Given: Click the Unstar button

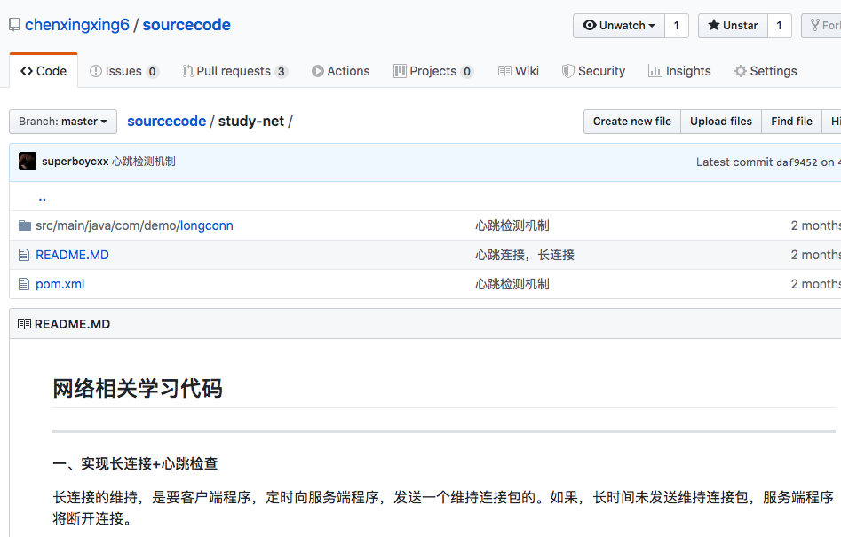Looking at the screenshot, I should pos(733,26).
